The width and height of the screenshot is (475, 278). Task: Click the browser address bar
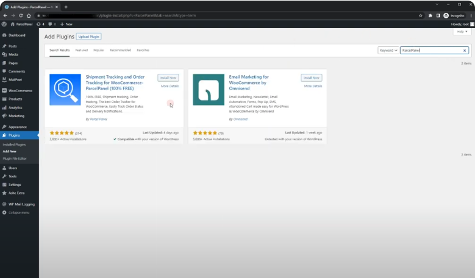click(227, 15)
